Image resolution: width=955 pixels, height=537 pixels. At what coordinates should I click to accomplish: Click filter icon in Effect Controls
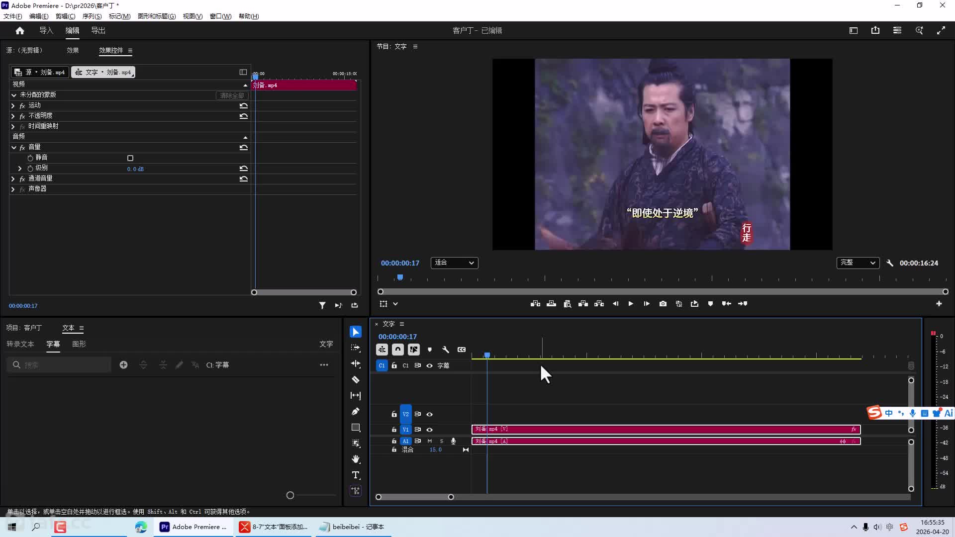coord(322,305)
